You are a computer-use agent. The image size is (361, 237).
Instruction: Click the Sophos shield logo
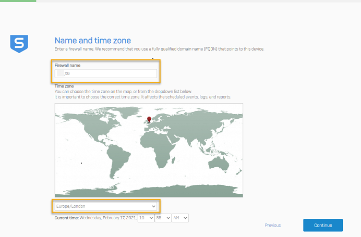(x=19, y=43)
